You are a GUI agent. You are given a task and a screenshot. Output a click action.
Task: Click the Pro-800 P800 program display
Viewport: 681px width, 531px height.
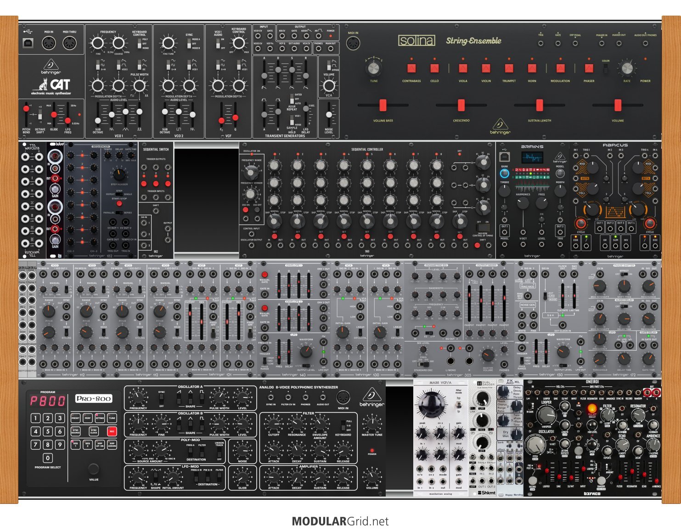point(48,401)
